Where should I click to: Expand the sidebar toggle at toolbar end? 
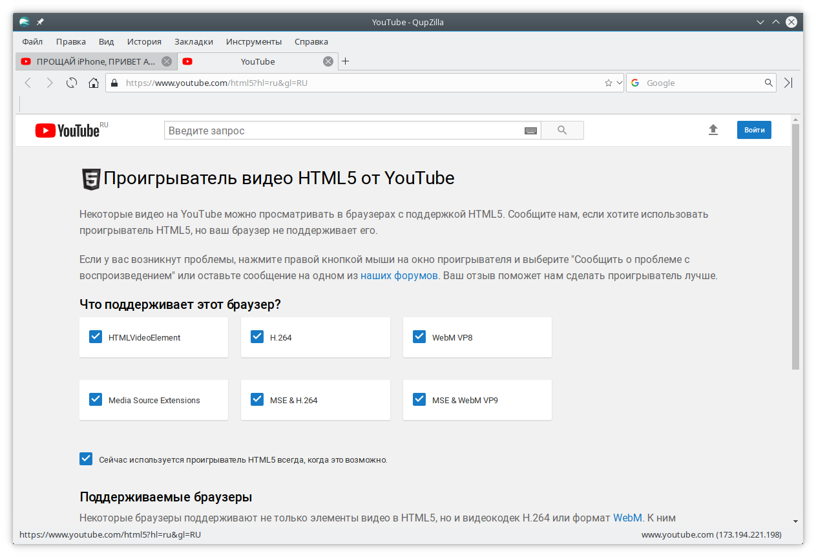[788, 83]
